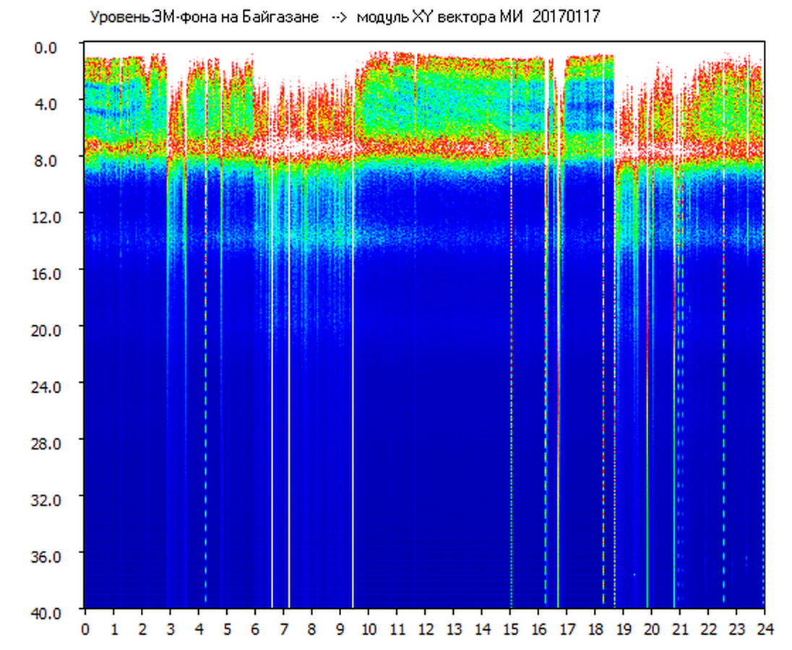Image resolution: width=792 pixels, height=650 pixels.
Task: Click the chart title text at top
Action: (x=344, y=17)
